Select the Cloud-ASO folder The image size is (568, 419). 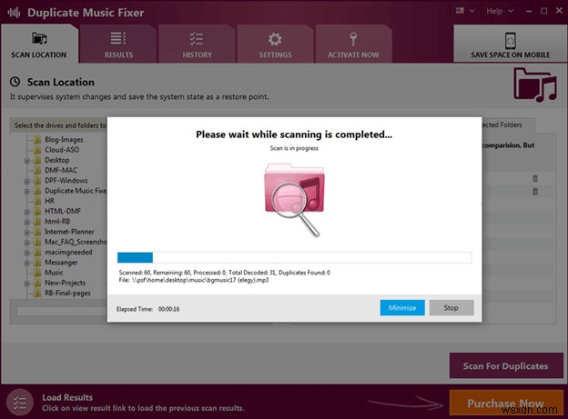[x=62, y=149]
